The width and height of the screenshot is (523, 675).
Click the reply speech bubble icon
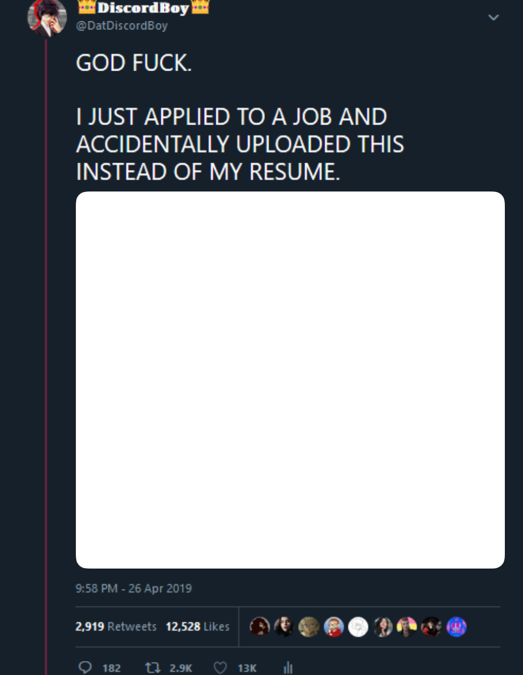point(85,667)
